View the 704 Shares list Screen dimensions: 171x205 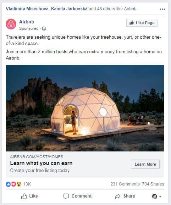[x=153, y=184]
